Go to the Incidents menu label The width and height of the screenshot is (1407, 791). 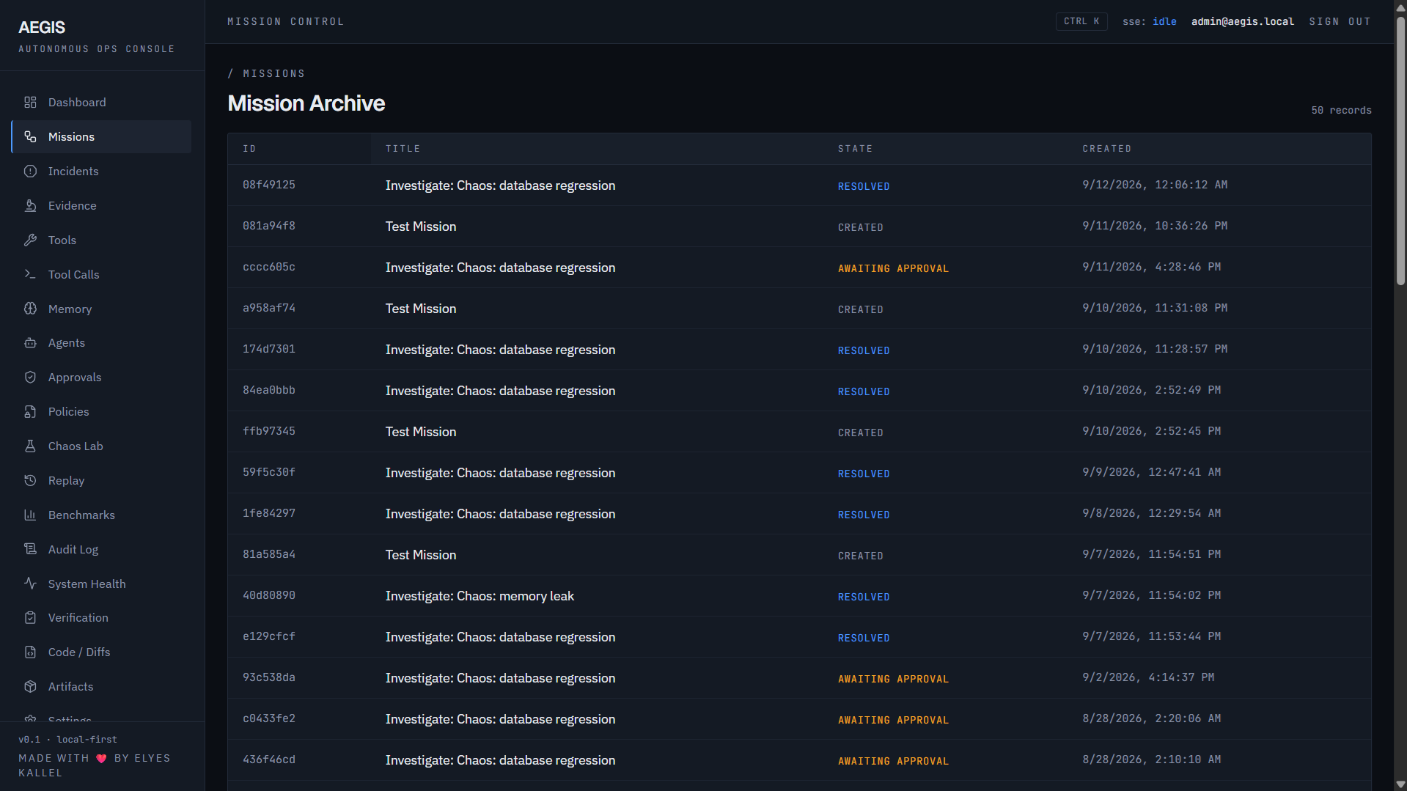pos(73,172)
